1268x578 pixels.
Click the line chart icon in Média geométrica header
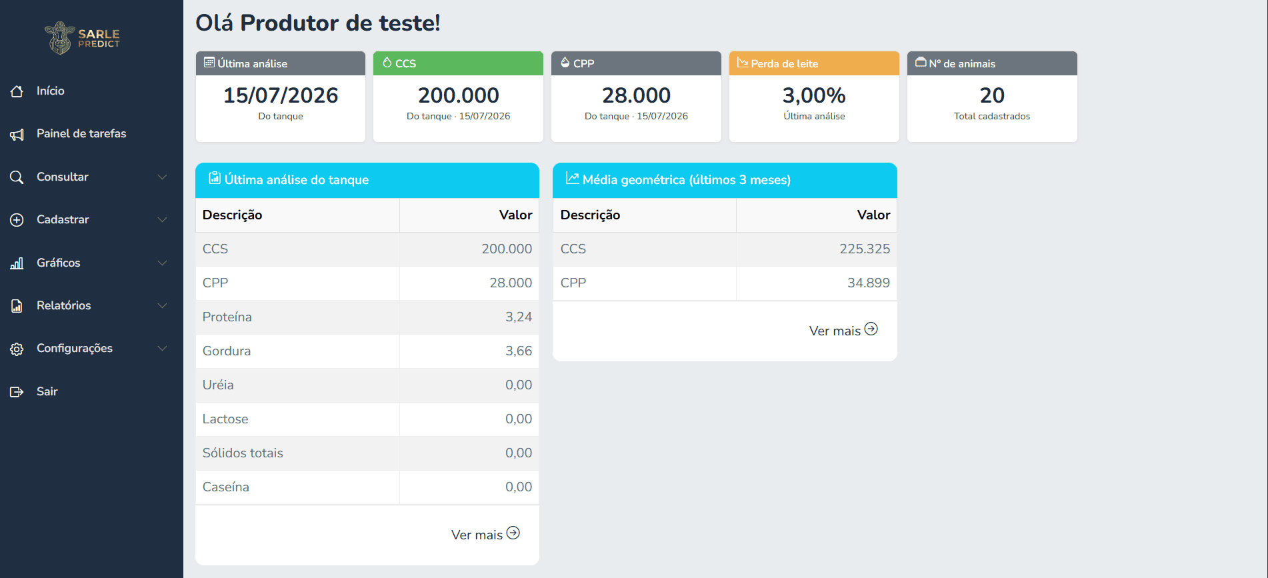click(572, 178)
